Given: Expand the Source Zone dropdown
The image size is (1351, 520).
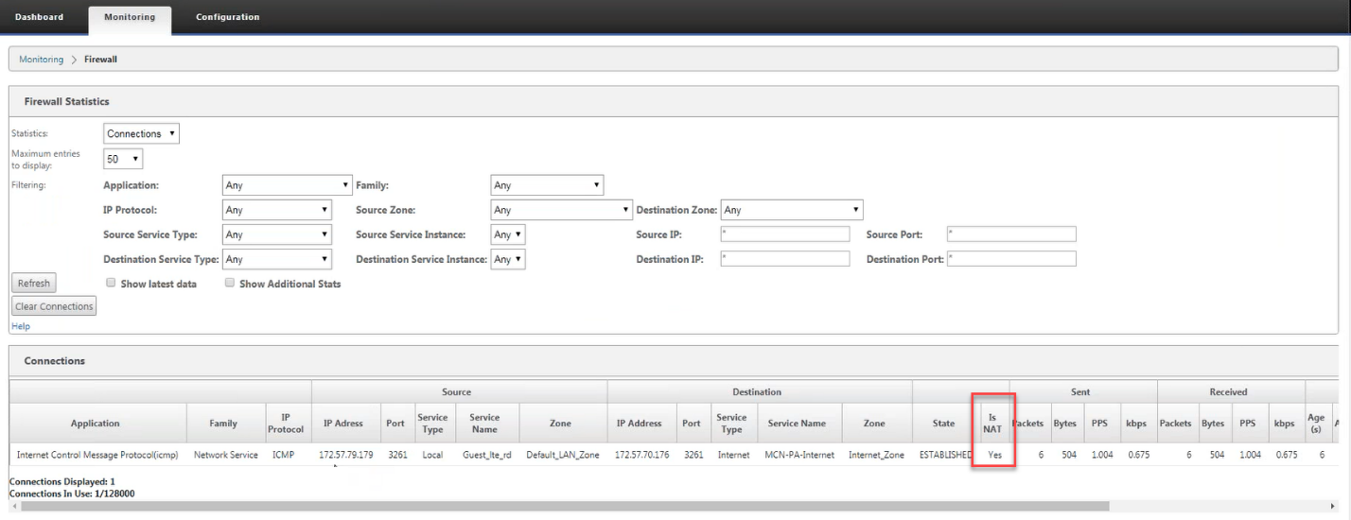Looking at the screenshot, I should (x=561, y=210).
